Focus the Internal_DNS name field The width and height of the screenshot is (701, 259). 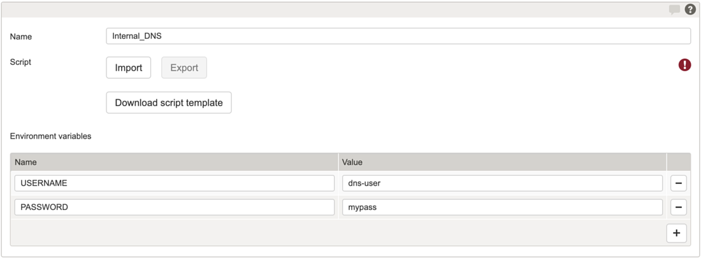pos(398,36)
